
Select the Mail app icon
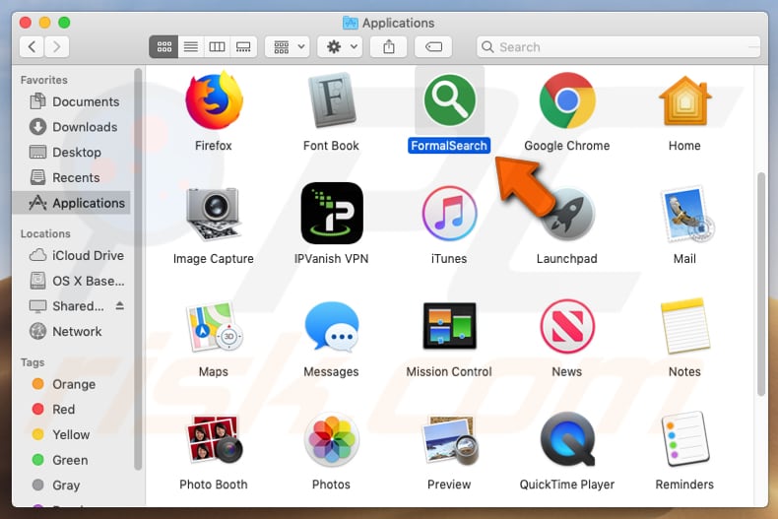[x=686, y=214]
